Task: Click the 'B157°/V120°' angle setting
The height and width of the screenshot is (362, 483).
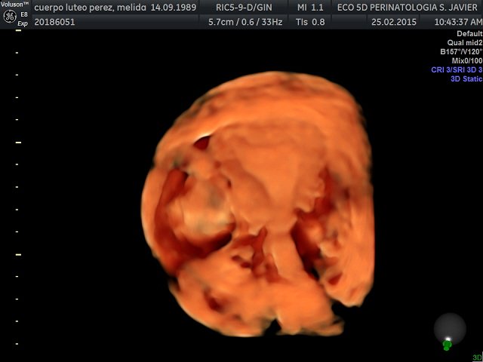Action: [x=461, y=52]
